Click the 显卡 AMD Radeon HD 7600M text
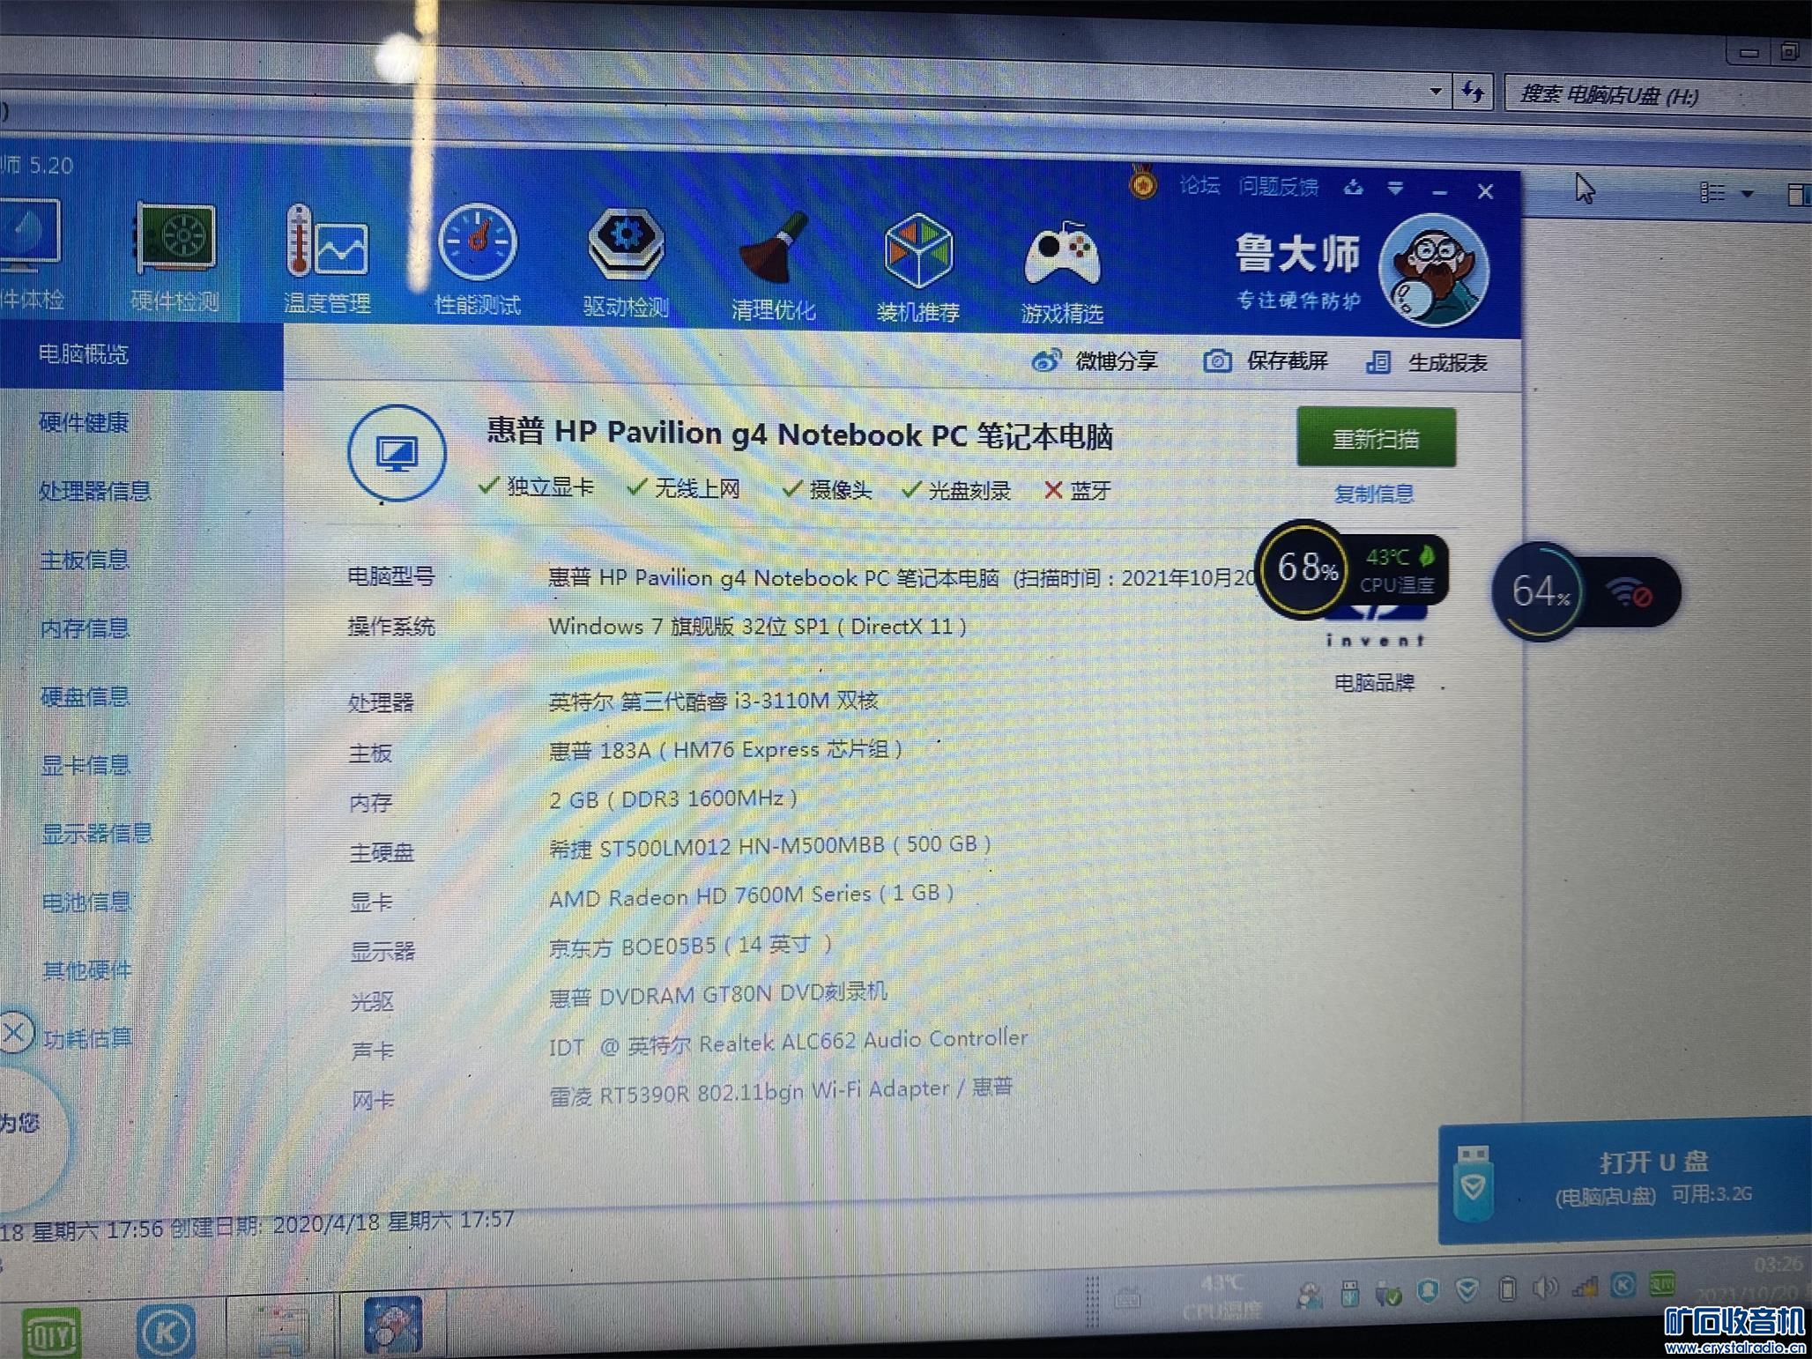The height and width of the screenshot is (1359, 1812). click(752, 895)
